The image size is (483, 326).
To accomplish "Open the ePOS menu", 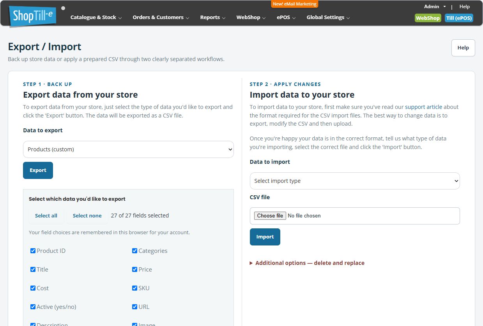I will point(286,18).
